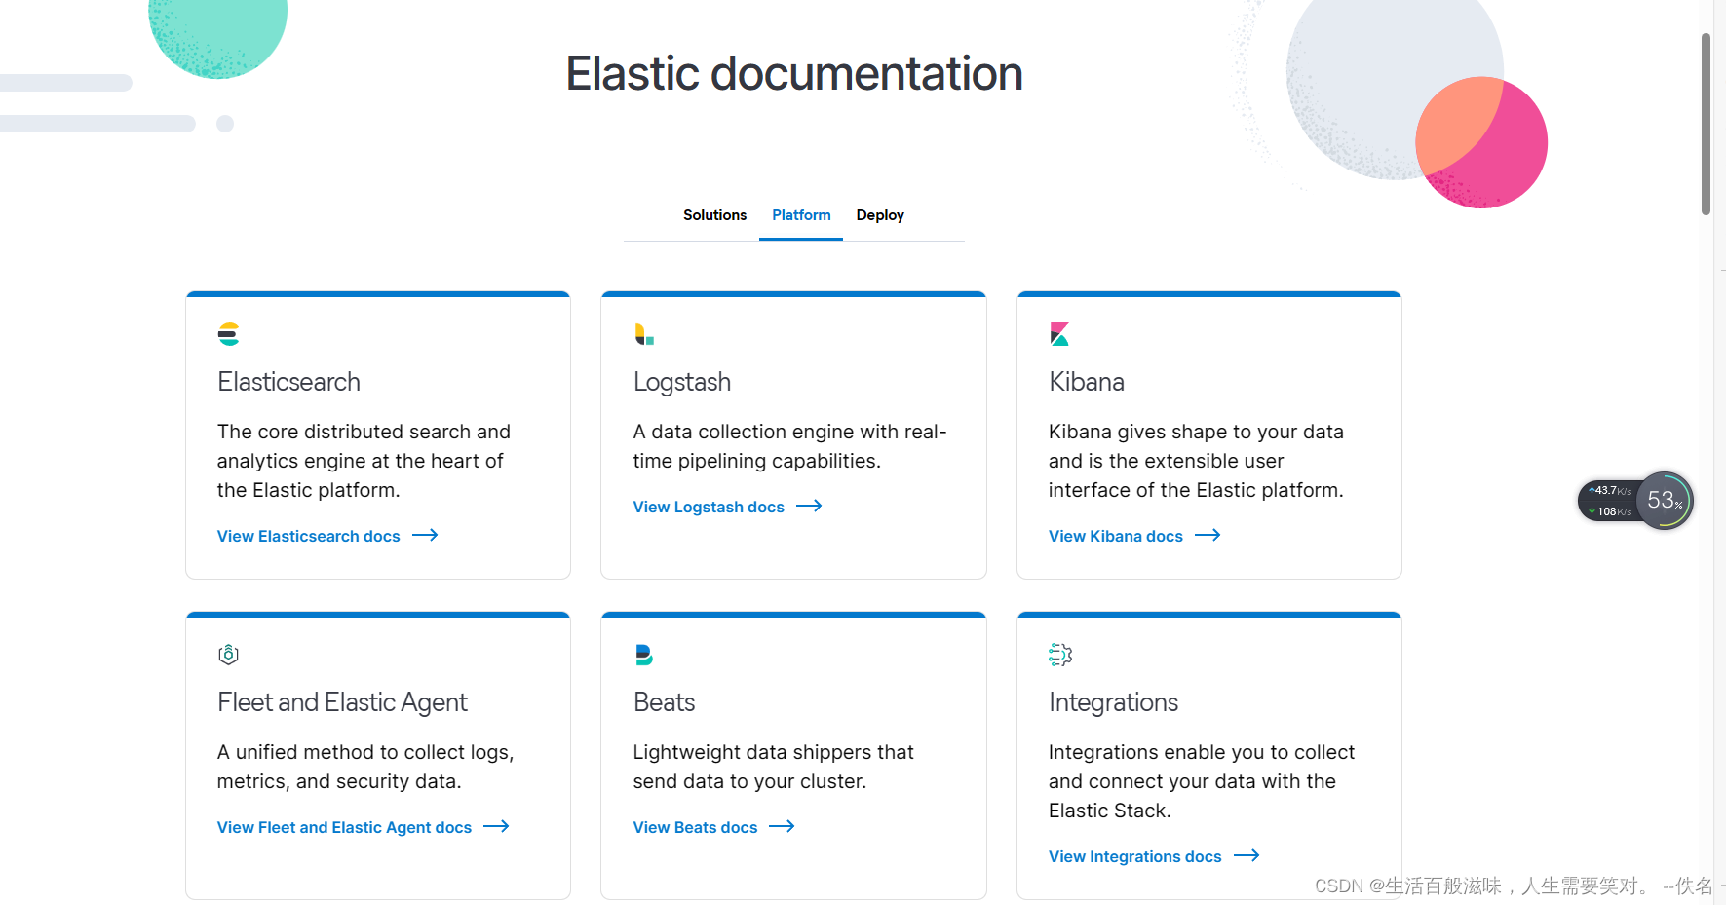Open View Fleet and Elastic Agent docs link
This screenshot has height=905, width=1726.
click(x=344, y=827)
